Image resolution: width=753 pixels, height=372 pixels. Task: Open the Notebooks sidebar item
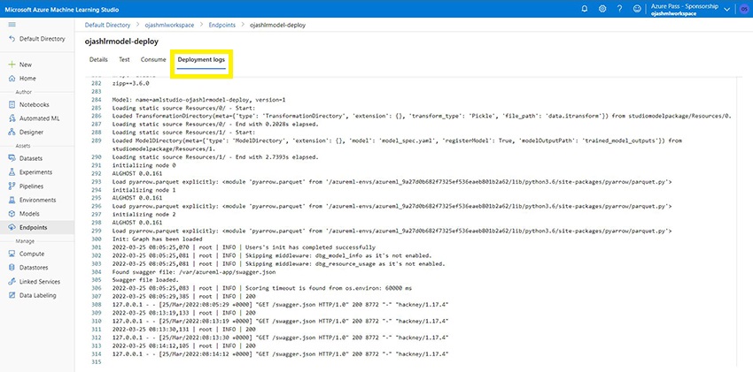coord(37,104)
